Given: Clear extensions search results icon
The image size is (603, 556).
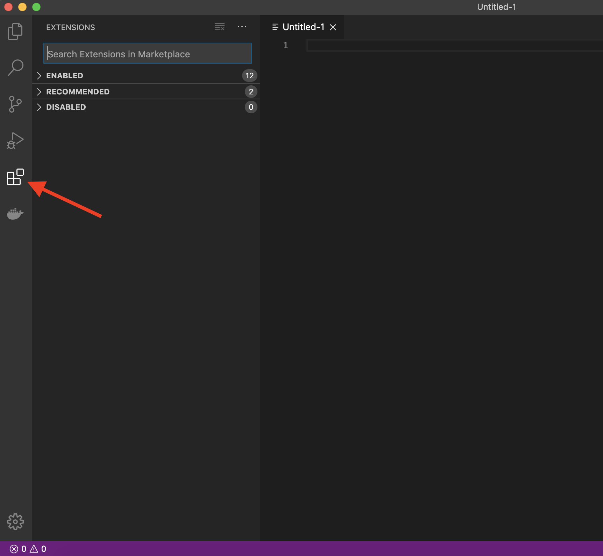Looking at the screenshot, I should click(x=220, y=27).
